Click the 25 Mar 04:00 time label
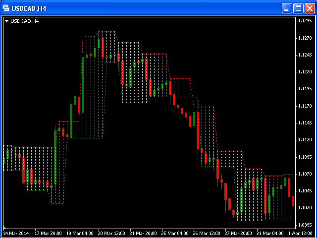 pos(175,233)
